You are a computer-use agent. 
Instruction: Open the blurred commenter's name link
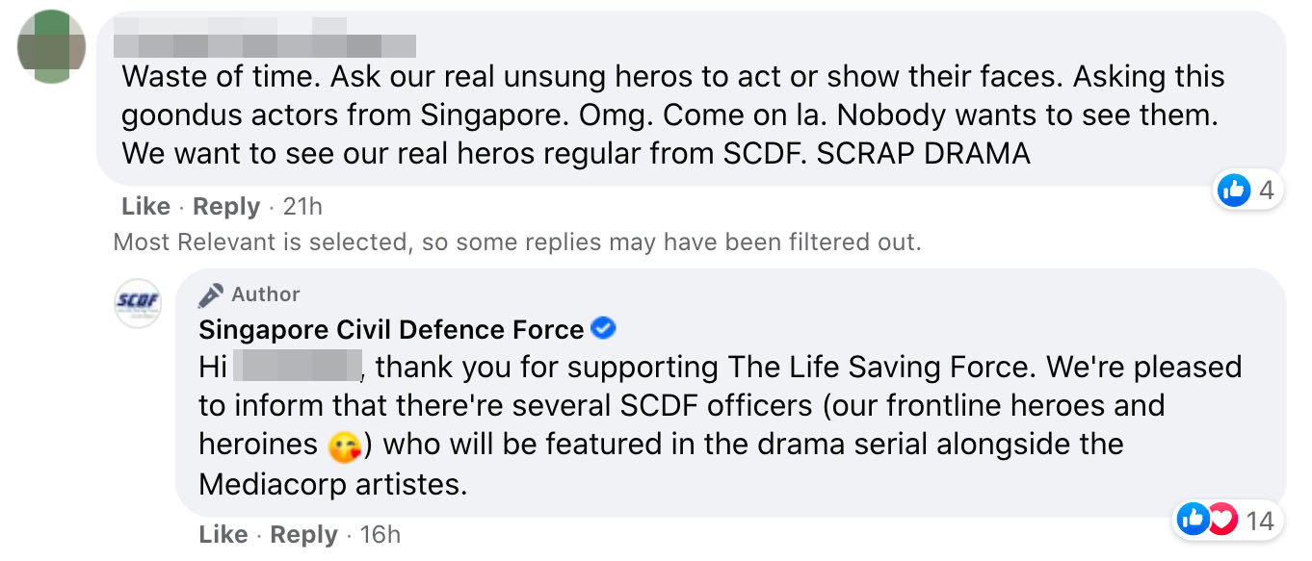[264, 41]
